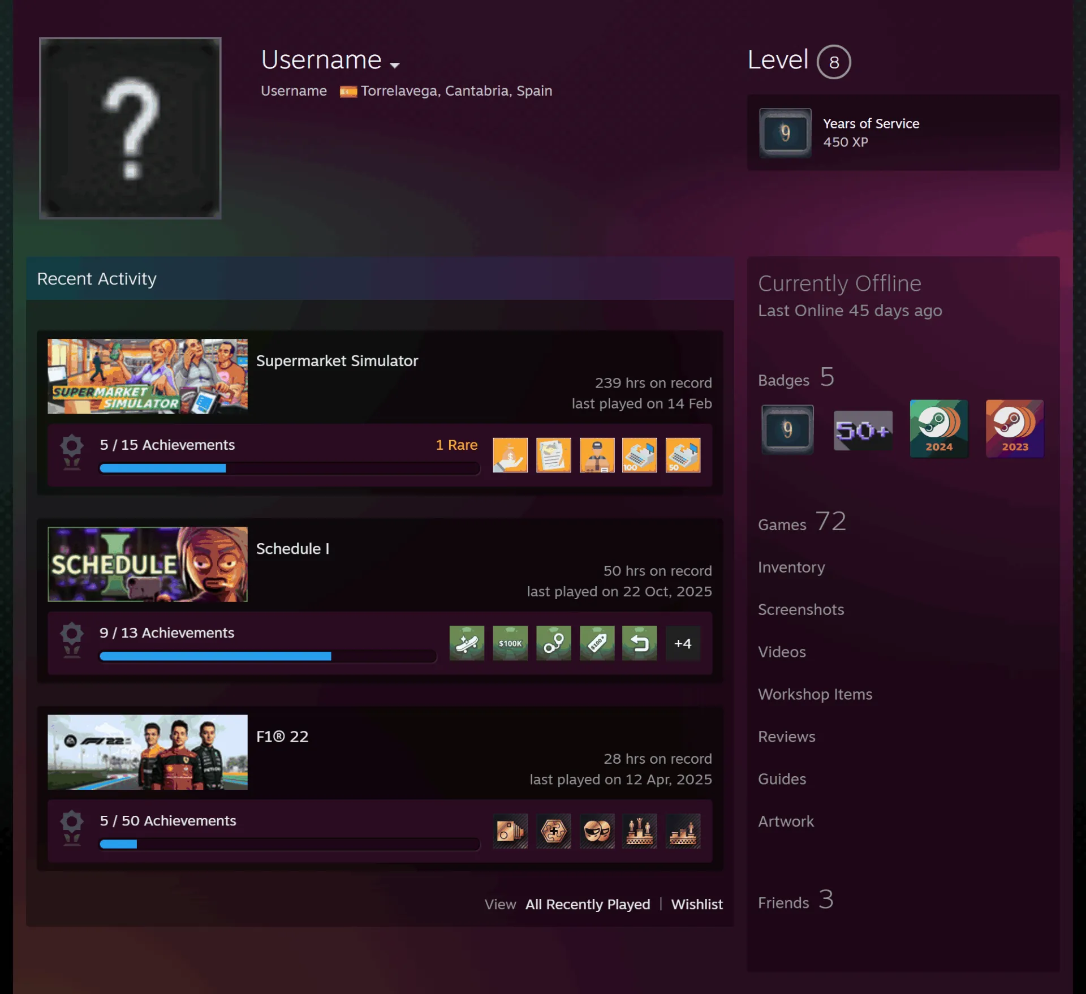View the skateboard achievement in Schedule I
This screenshot has height=994, width=1086.
467,643
